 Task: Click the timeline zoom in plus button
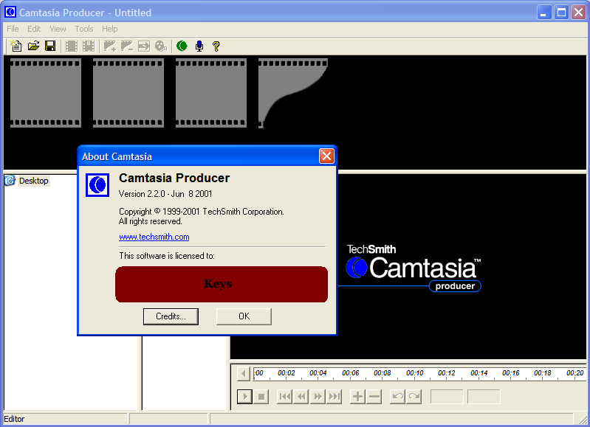click(358, 396)
